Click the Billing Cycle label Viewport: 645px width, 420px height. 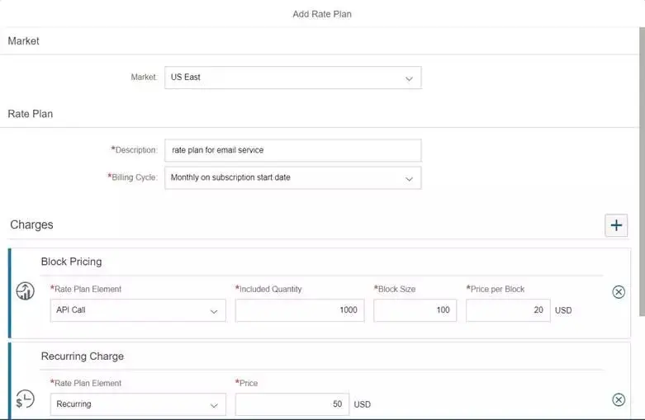pos(132,177)
